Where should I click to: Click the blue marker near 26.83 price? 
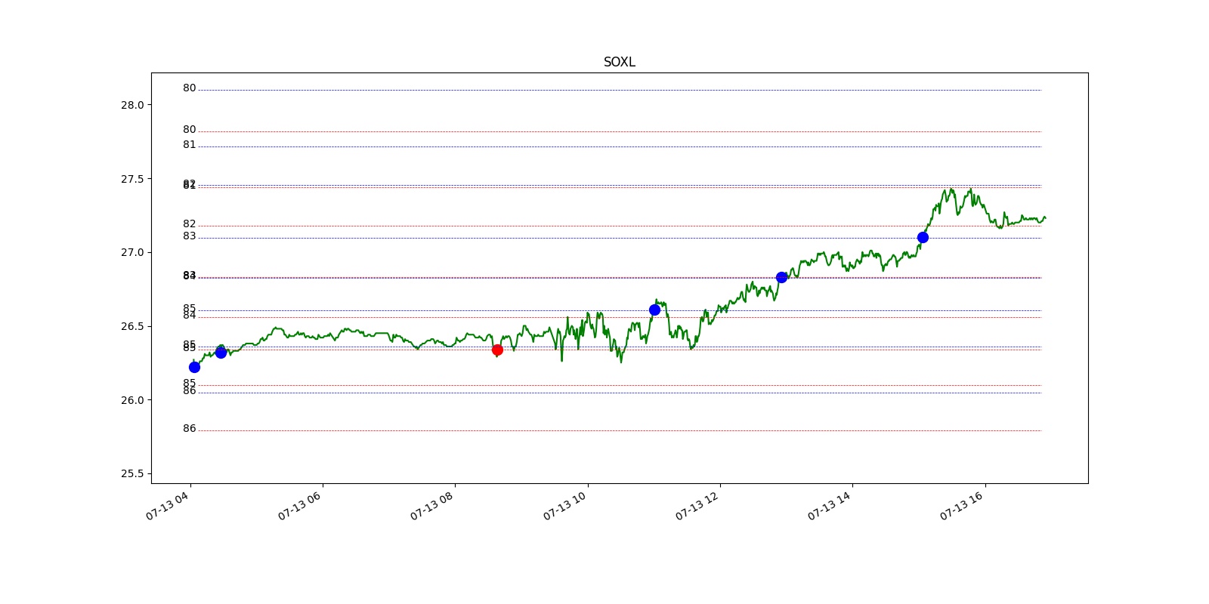point(781,277)
